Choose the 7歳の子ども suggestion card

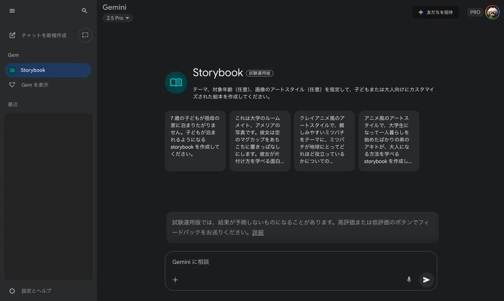pyautogui.click(x=195, y=141)
